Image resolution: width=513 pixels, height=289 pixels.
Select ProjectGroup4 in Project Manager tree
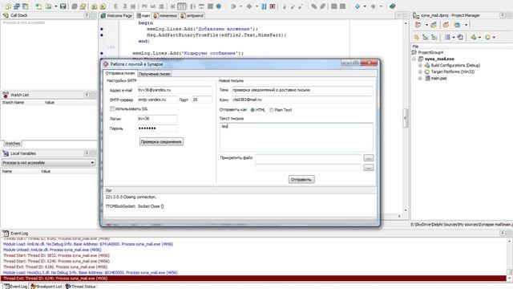pyautogui.click(x=430, y=52)
